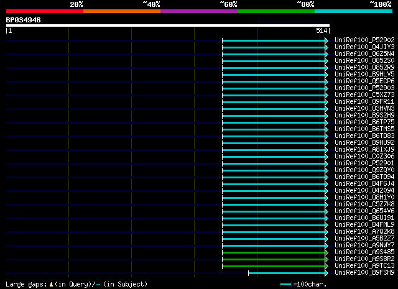Click the orange ~40% legend segment
Image resolution: width=398 pixels, height=289 pixels.
coord(122,11)
